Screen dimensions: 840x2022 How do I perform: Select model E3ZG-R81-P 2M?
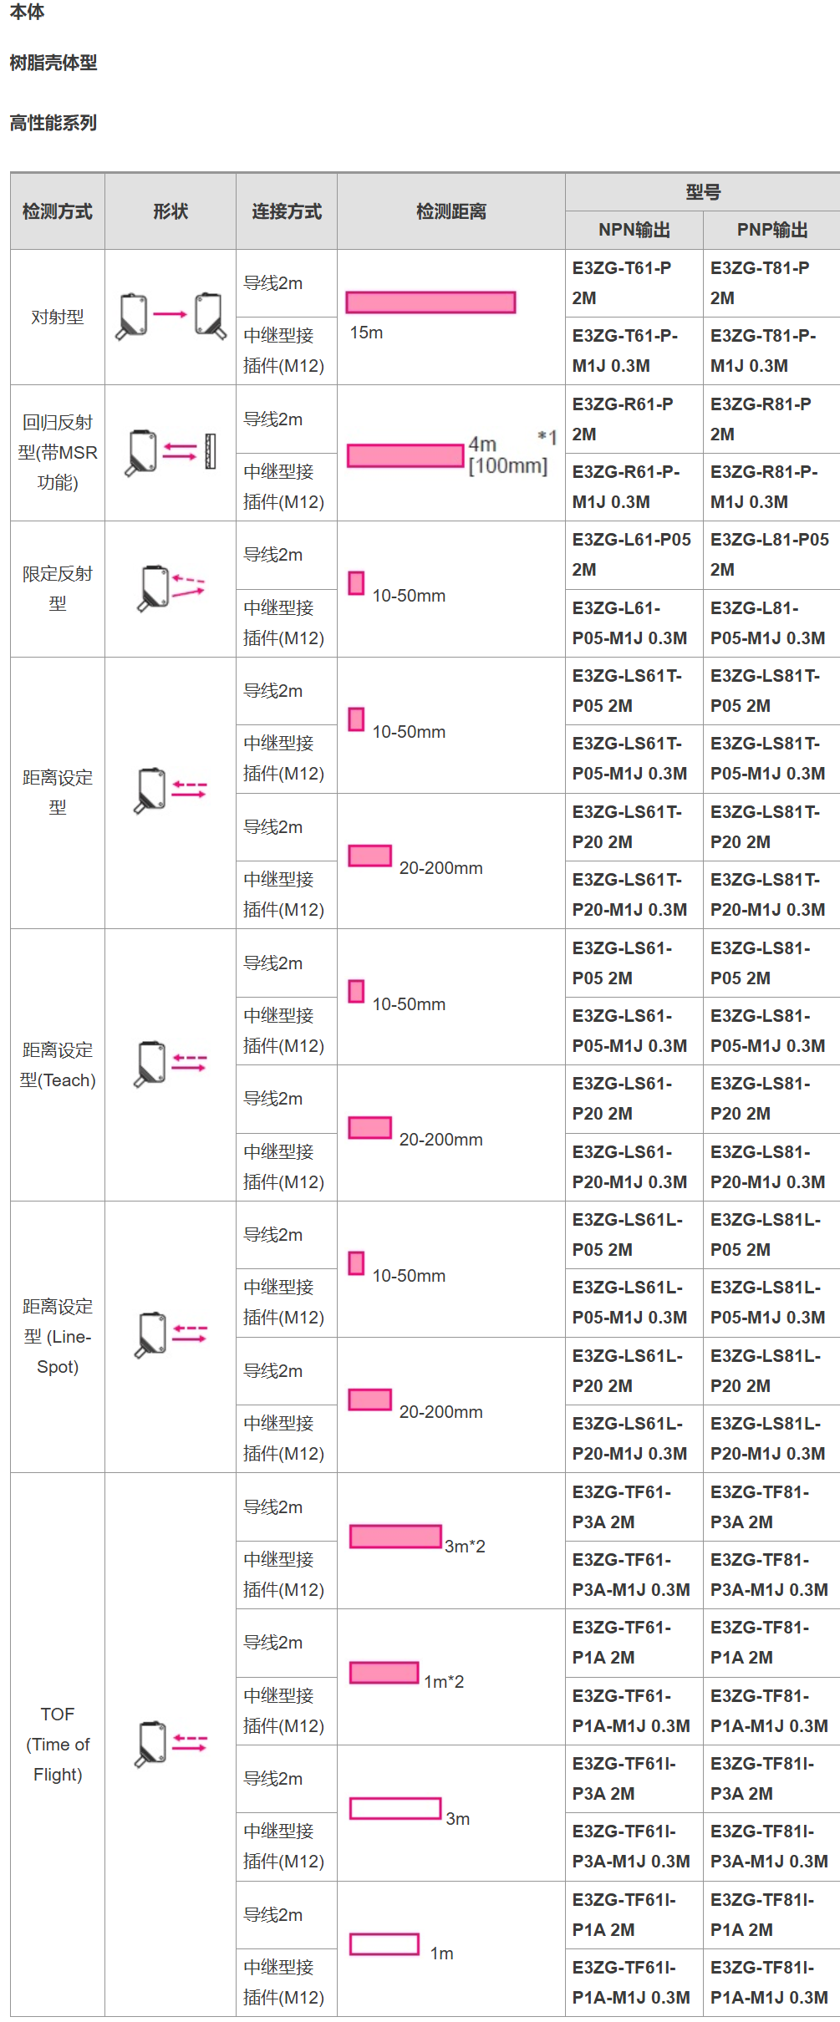[761, 419]
